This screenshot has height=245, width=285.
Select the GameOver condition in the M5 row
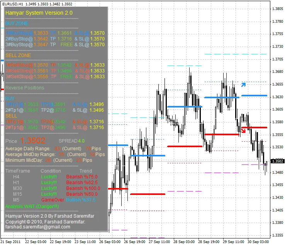pos(53,200)
